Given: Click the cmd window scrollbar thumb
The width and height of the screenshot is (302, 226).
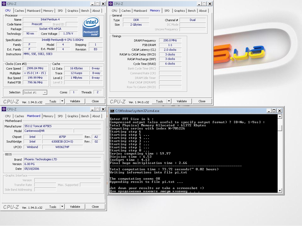Looking at the screenshot, I should (280, 128).
